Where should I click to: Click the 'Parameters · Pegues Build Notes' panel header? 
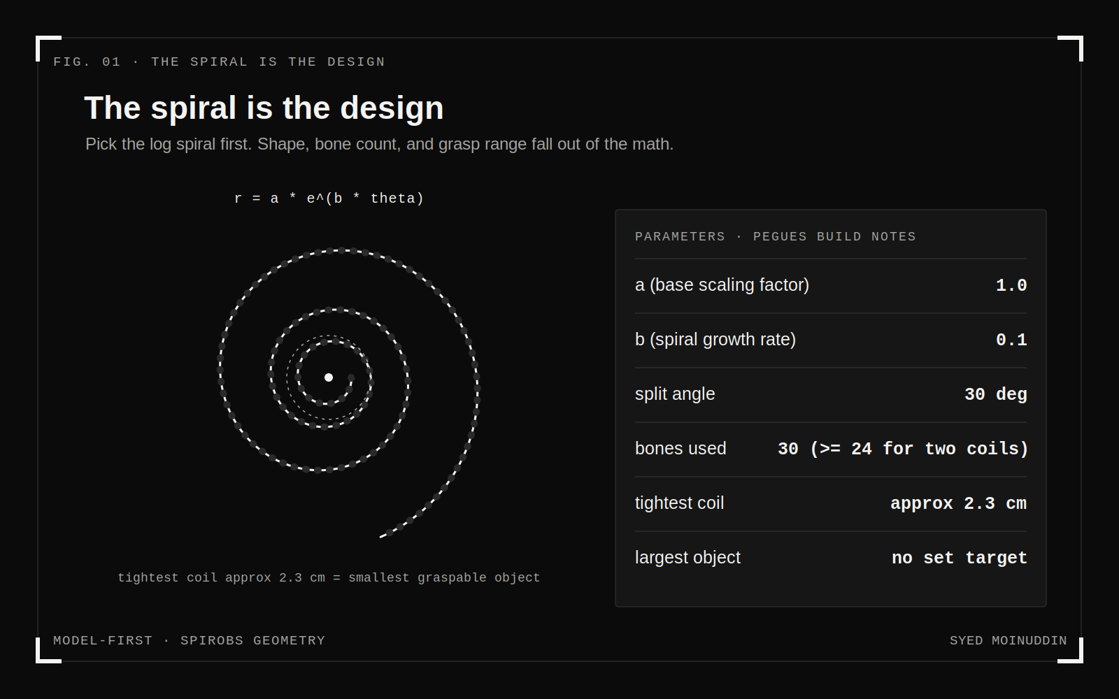(775, 236)
